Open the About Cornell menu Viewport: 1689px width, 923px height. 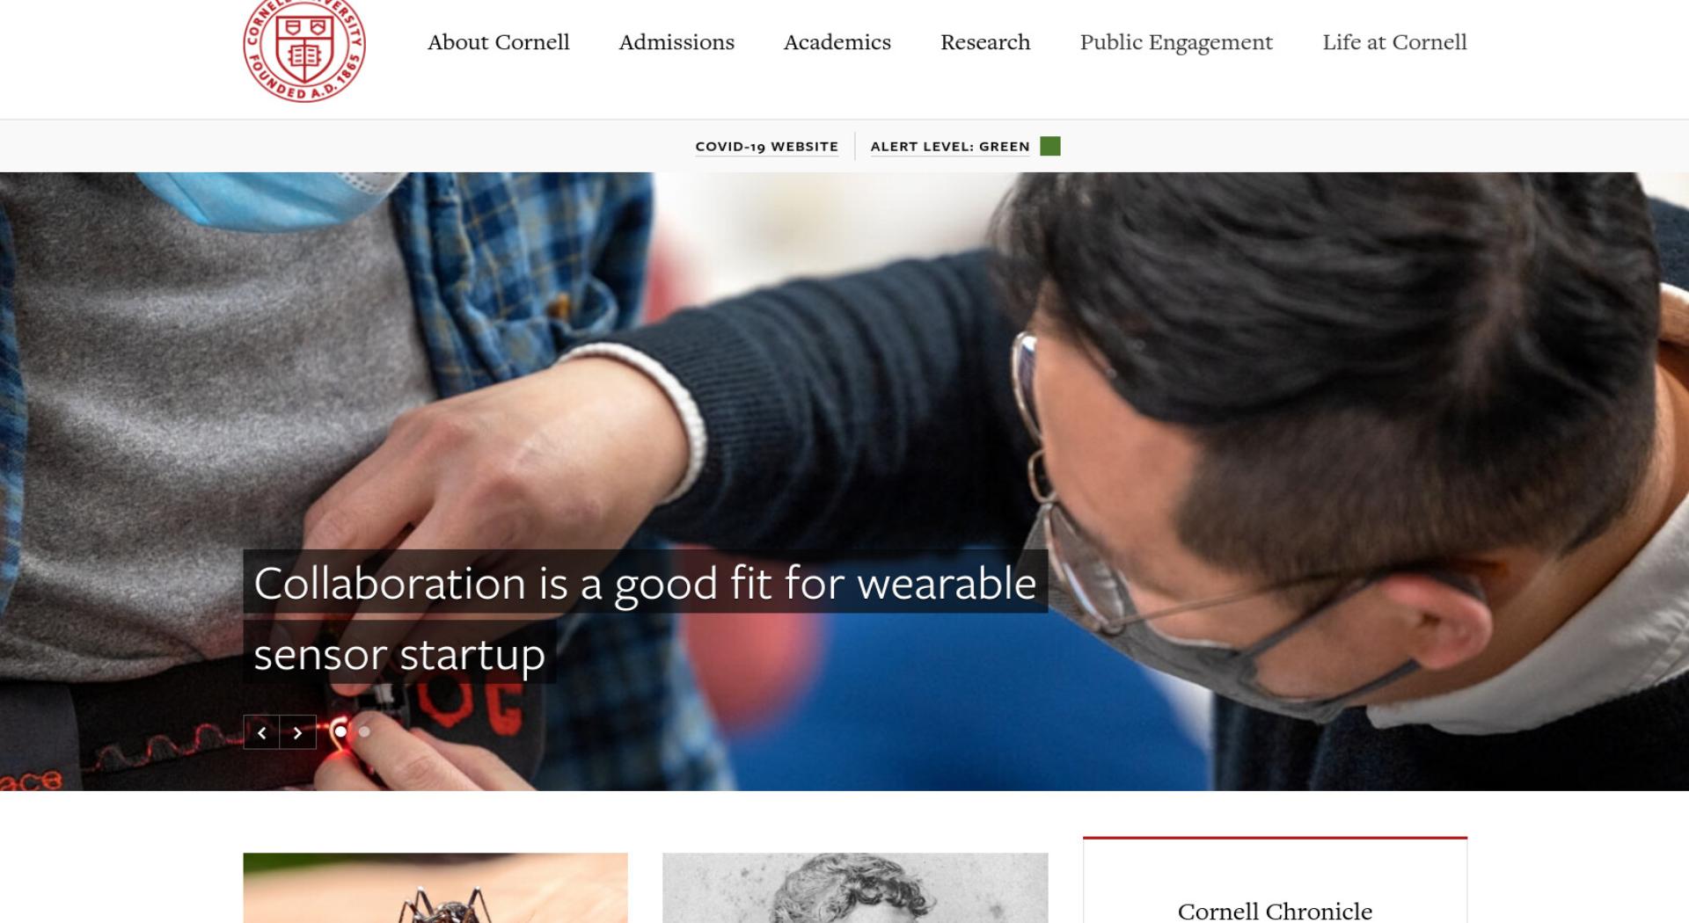(499, 42)
